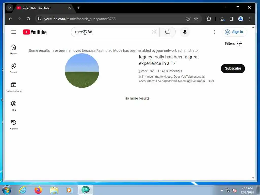
Task: Open the YouTube hamburger guide menu
Action: pos(14,32)
